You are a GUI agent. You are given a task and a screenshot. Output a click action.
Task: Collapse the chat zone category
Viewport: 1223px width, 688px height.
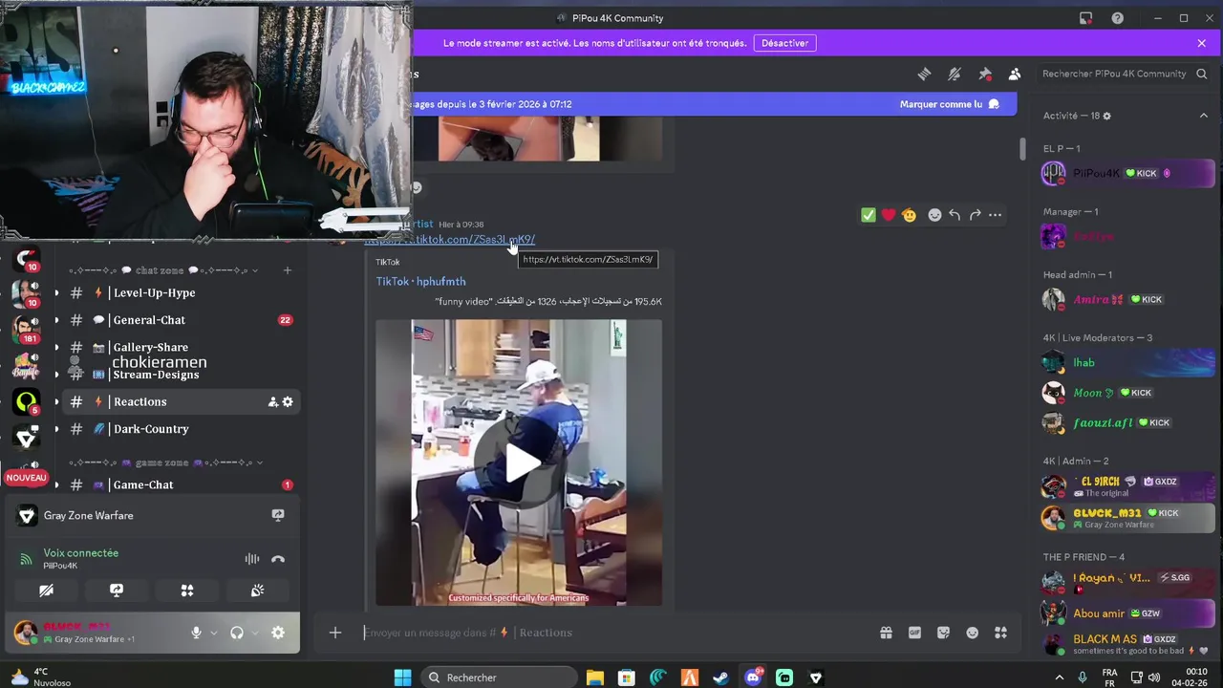(x=162, y=270)
